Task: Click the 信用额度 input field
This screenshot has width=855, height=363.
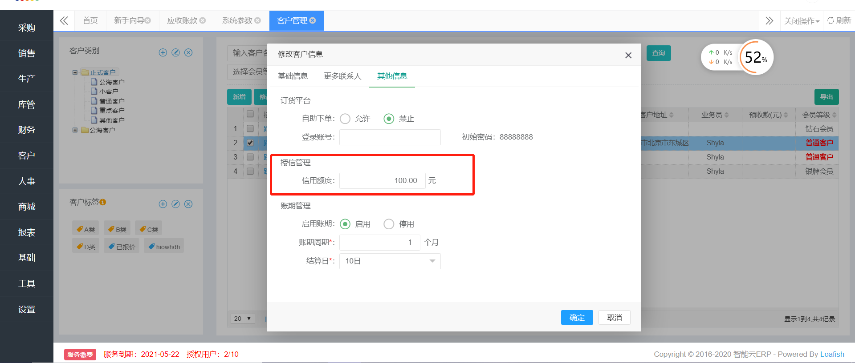Action: [x=383, y=181]
